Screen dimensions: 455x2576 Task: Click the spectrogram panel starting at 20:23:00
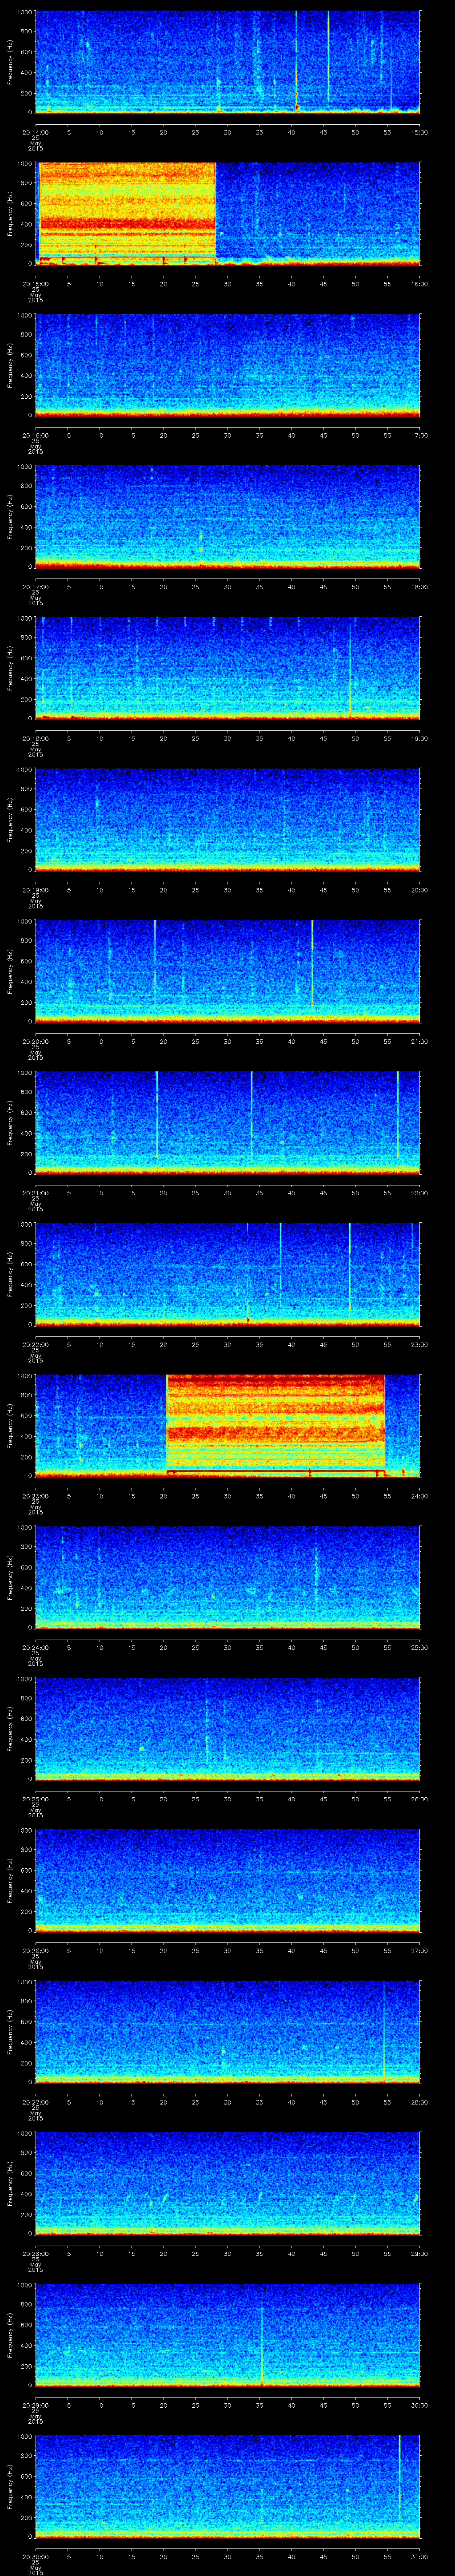(228, 1425)
